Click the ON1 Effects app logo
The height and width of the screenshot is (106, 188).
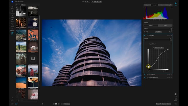tap(12, 2)
